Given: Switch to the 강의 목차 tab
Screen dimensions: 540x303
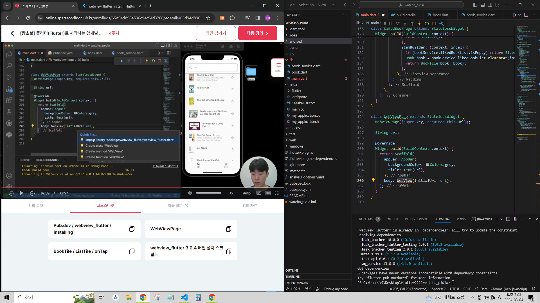Looking at the screenshot, I should point(36,206).
